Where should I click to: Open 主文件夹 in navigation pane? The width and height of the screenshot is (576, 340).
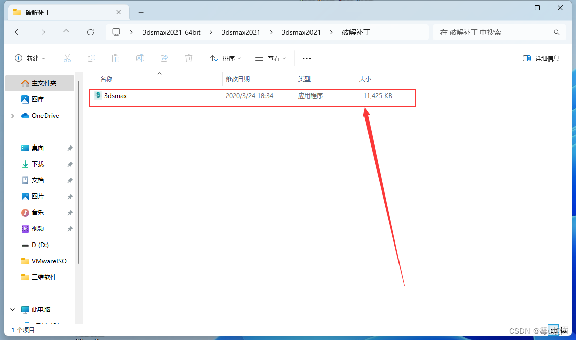click(39, 83)
